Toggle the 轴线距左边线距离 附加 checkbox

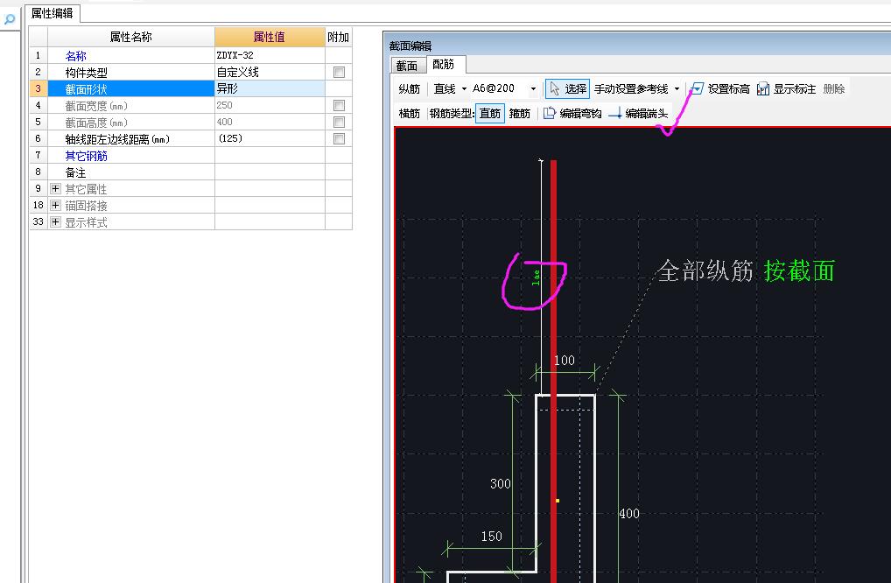[339, 138]
